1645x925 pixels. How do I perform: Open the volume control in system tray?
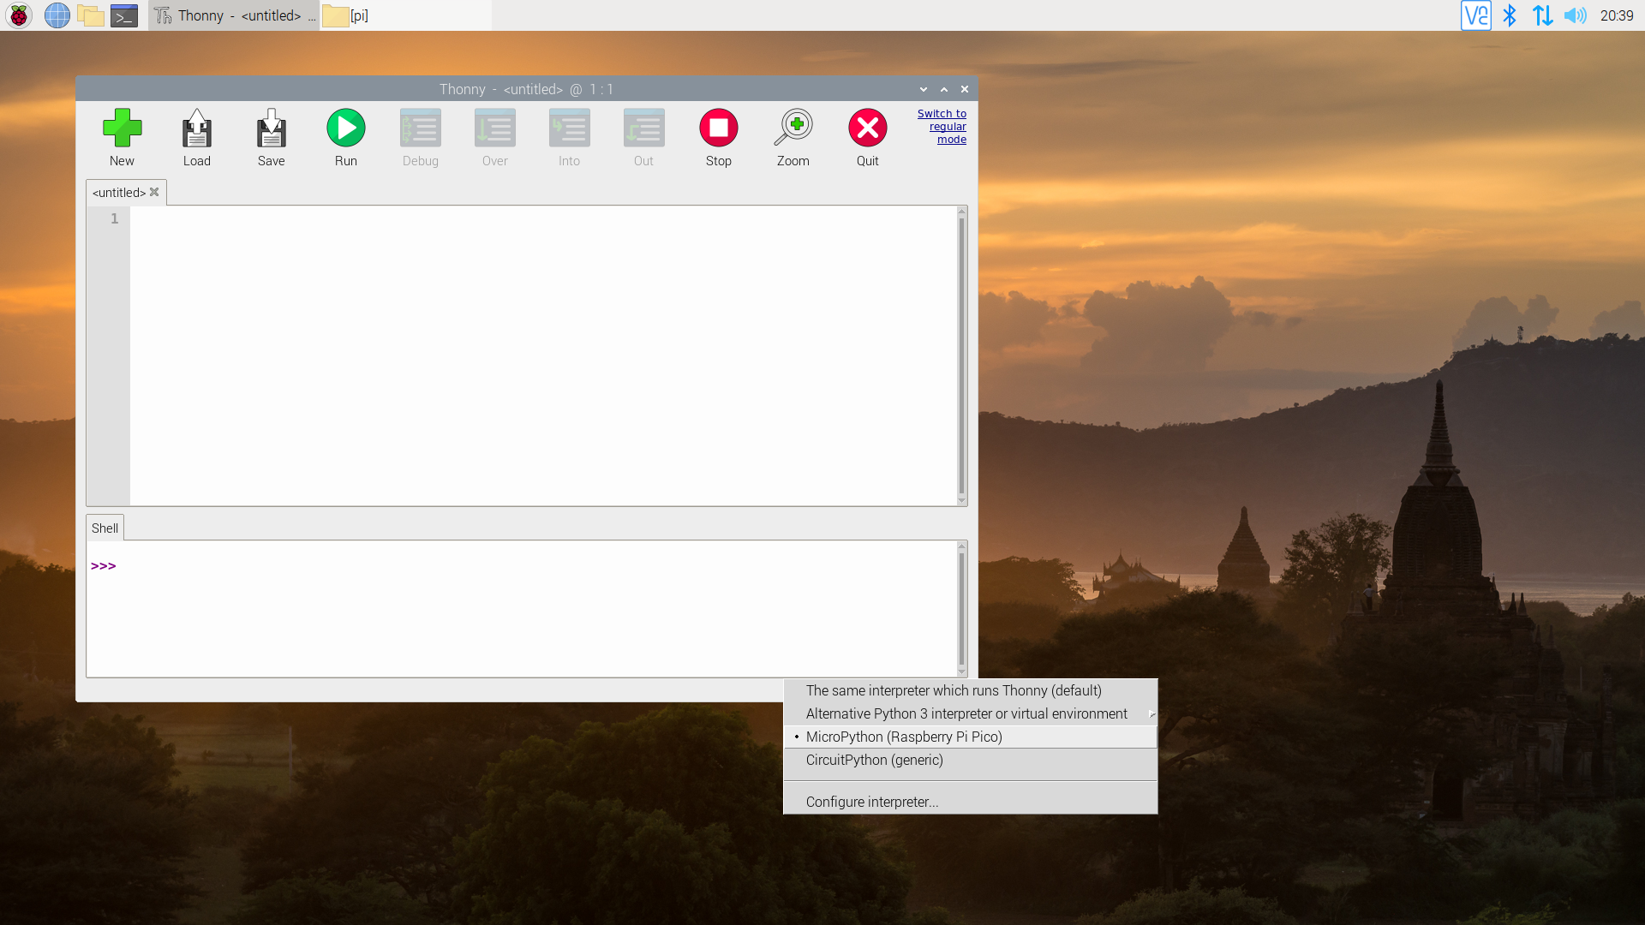pyautogui.click(x=1576, y=15)
